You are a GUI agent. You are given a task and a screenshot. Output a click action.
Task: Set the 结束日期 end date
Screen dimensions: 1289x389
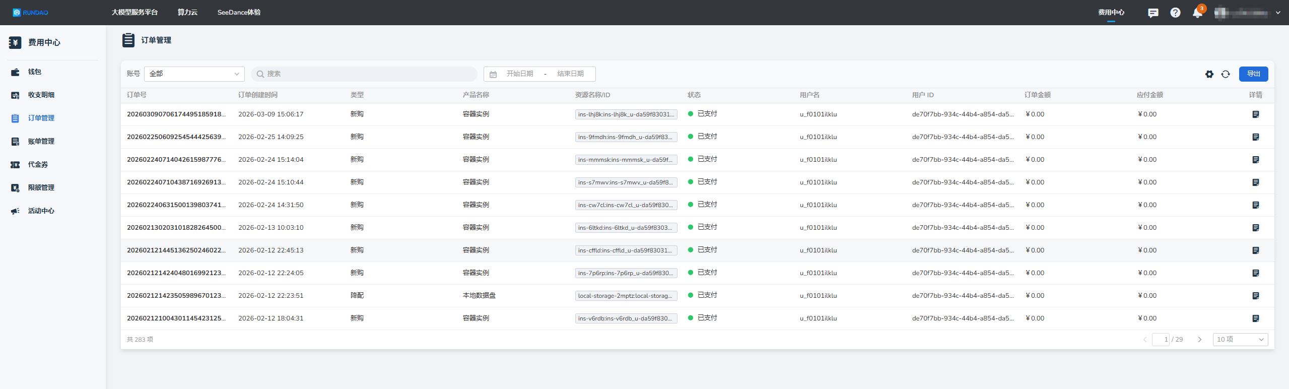tap(570, 74)
